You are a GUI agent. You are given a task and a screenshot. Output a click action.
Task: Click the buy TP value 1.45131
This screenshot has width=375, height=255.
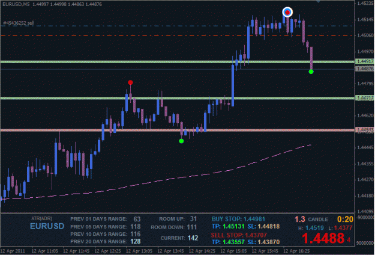point(233,227)
